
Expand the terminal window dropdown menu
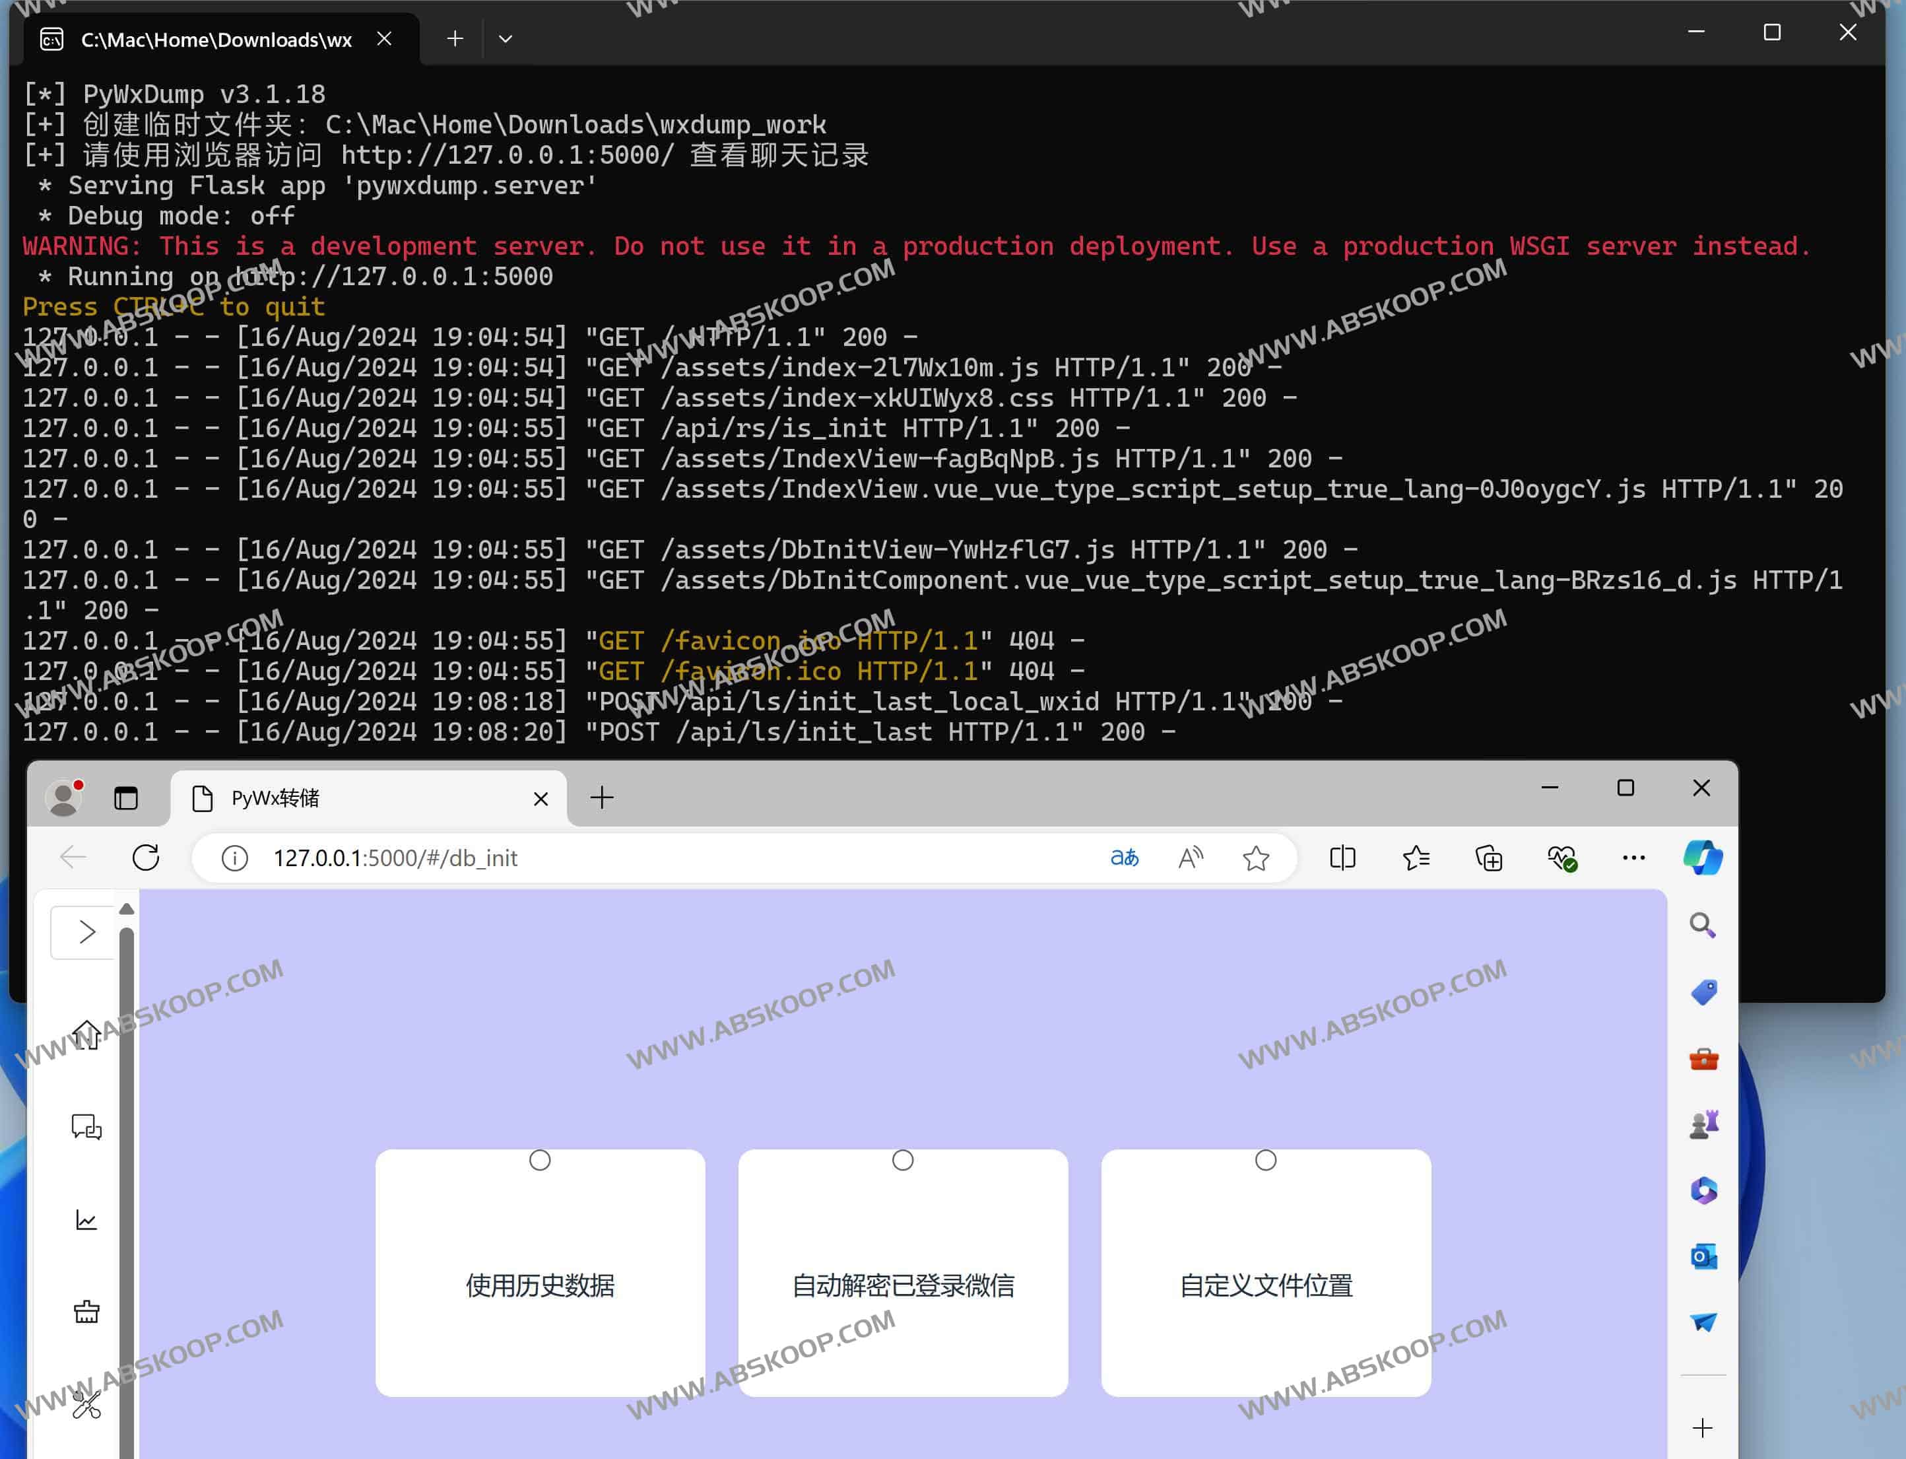[x=504, y=37]
